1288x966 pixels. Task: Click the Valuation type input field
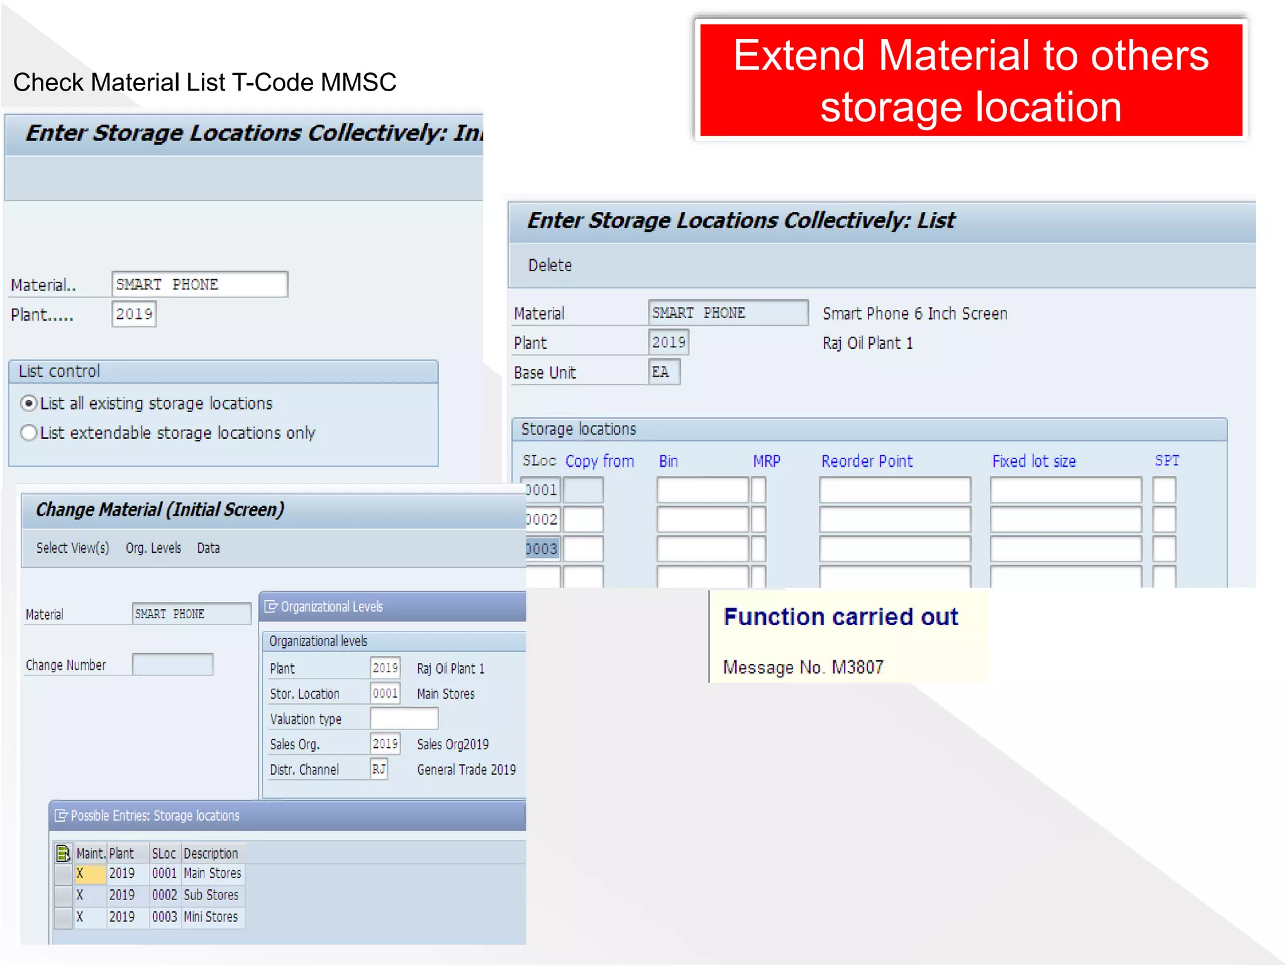tap(404, 718)
